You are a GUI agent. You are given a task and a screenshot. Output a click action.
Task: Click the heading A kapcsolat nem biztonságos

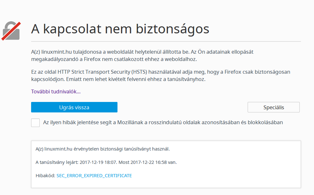pyautogui.click(x=120, y=29)
